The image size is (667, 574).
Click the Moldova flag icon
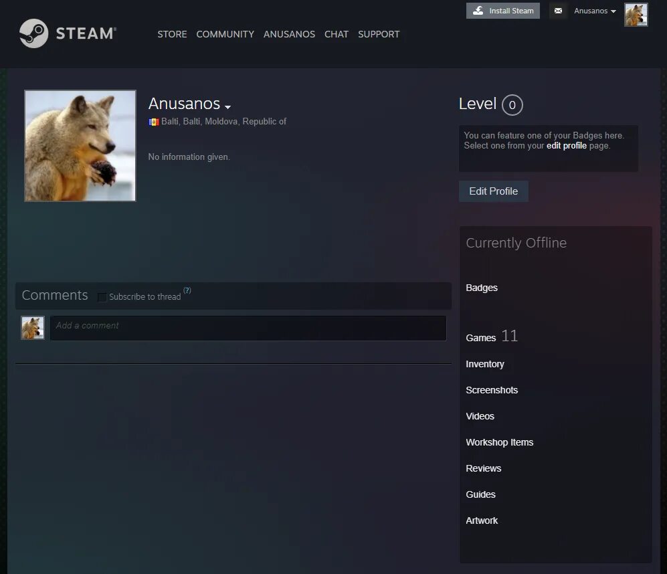click(x=154, y=122)
